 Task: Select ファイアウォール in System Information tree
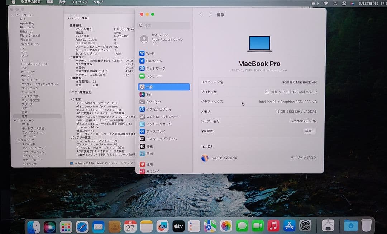33,132
